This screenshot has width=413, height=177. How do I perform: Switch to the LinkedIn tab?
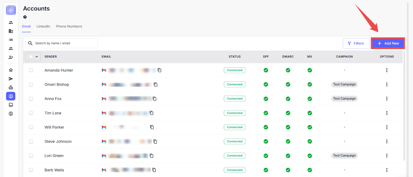pos(43,26)
